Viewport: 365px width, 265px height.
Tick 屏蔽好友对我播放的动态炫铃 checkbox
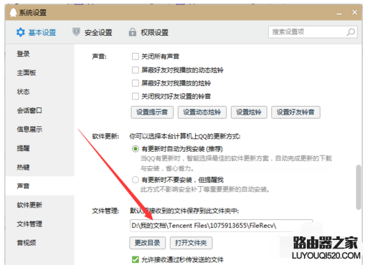136,70
